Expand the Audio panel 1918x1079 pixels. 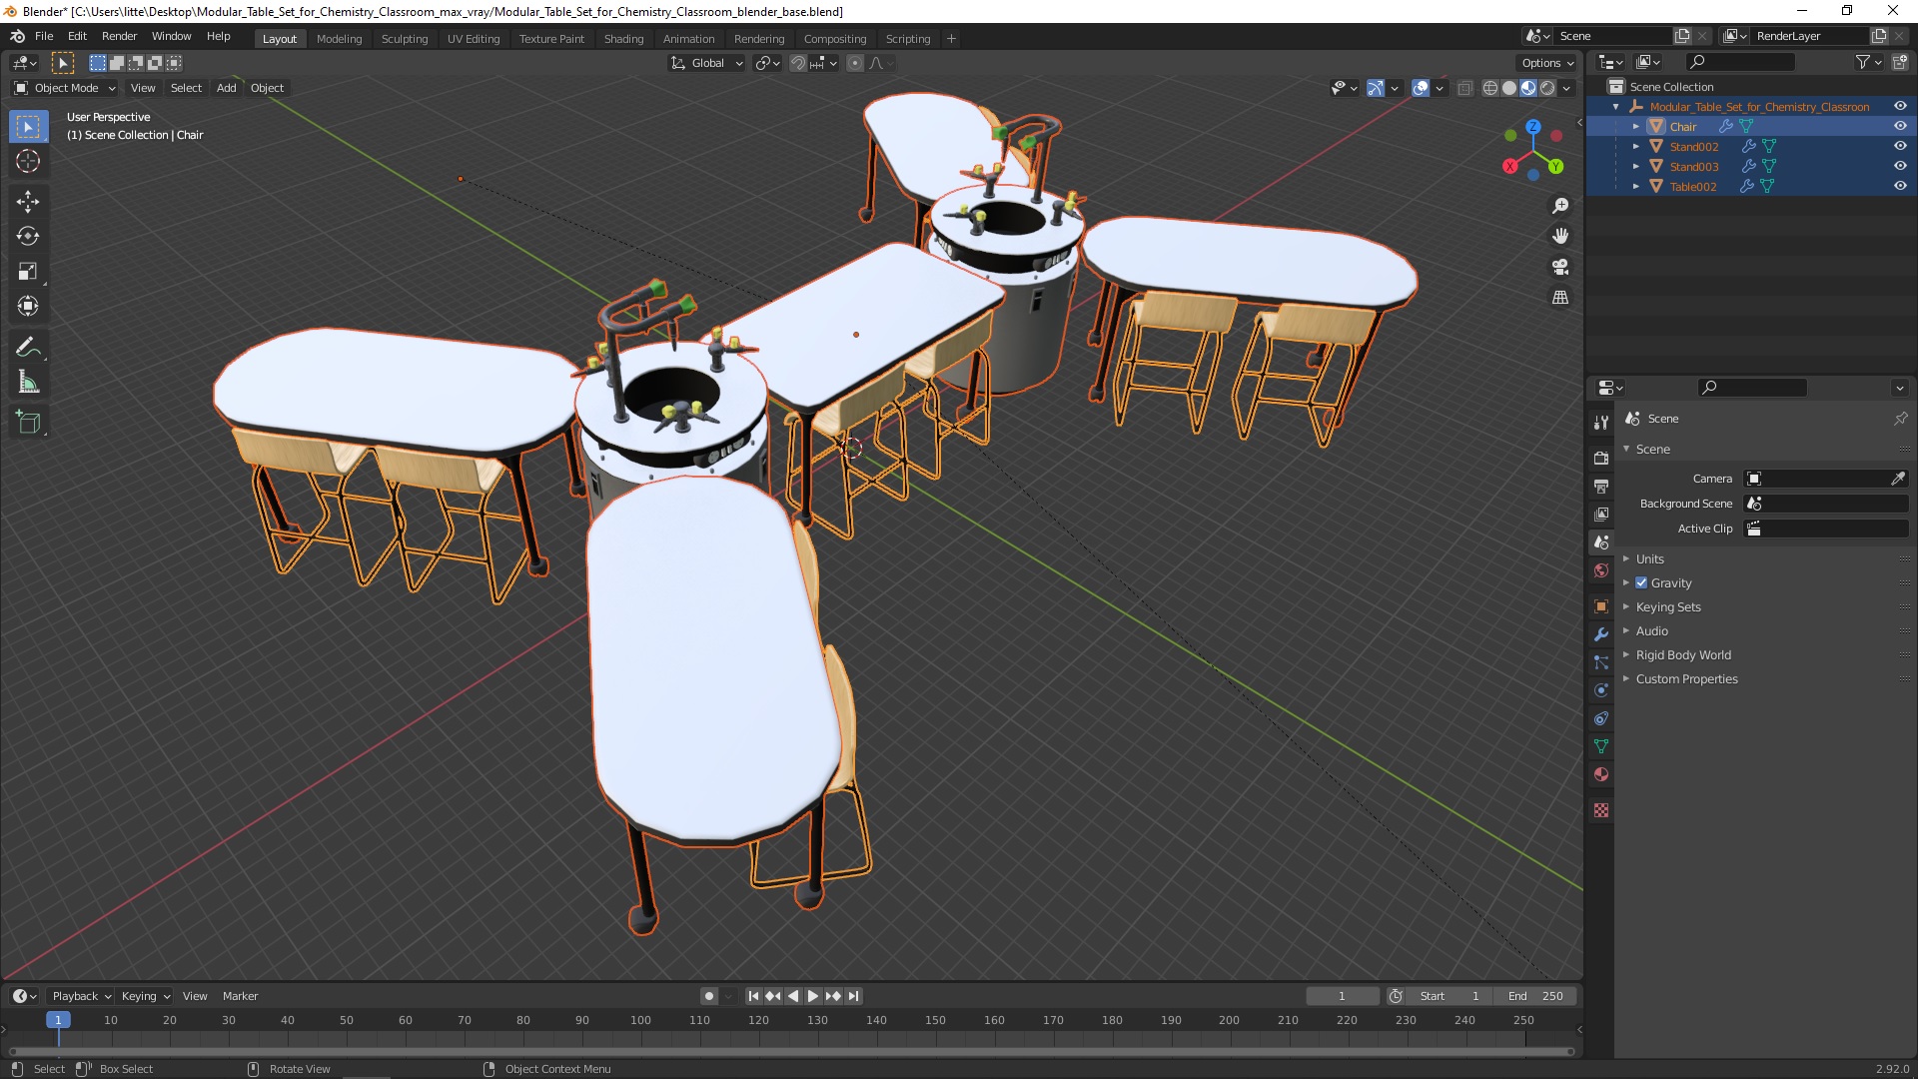click(1652, 630)
